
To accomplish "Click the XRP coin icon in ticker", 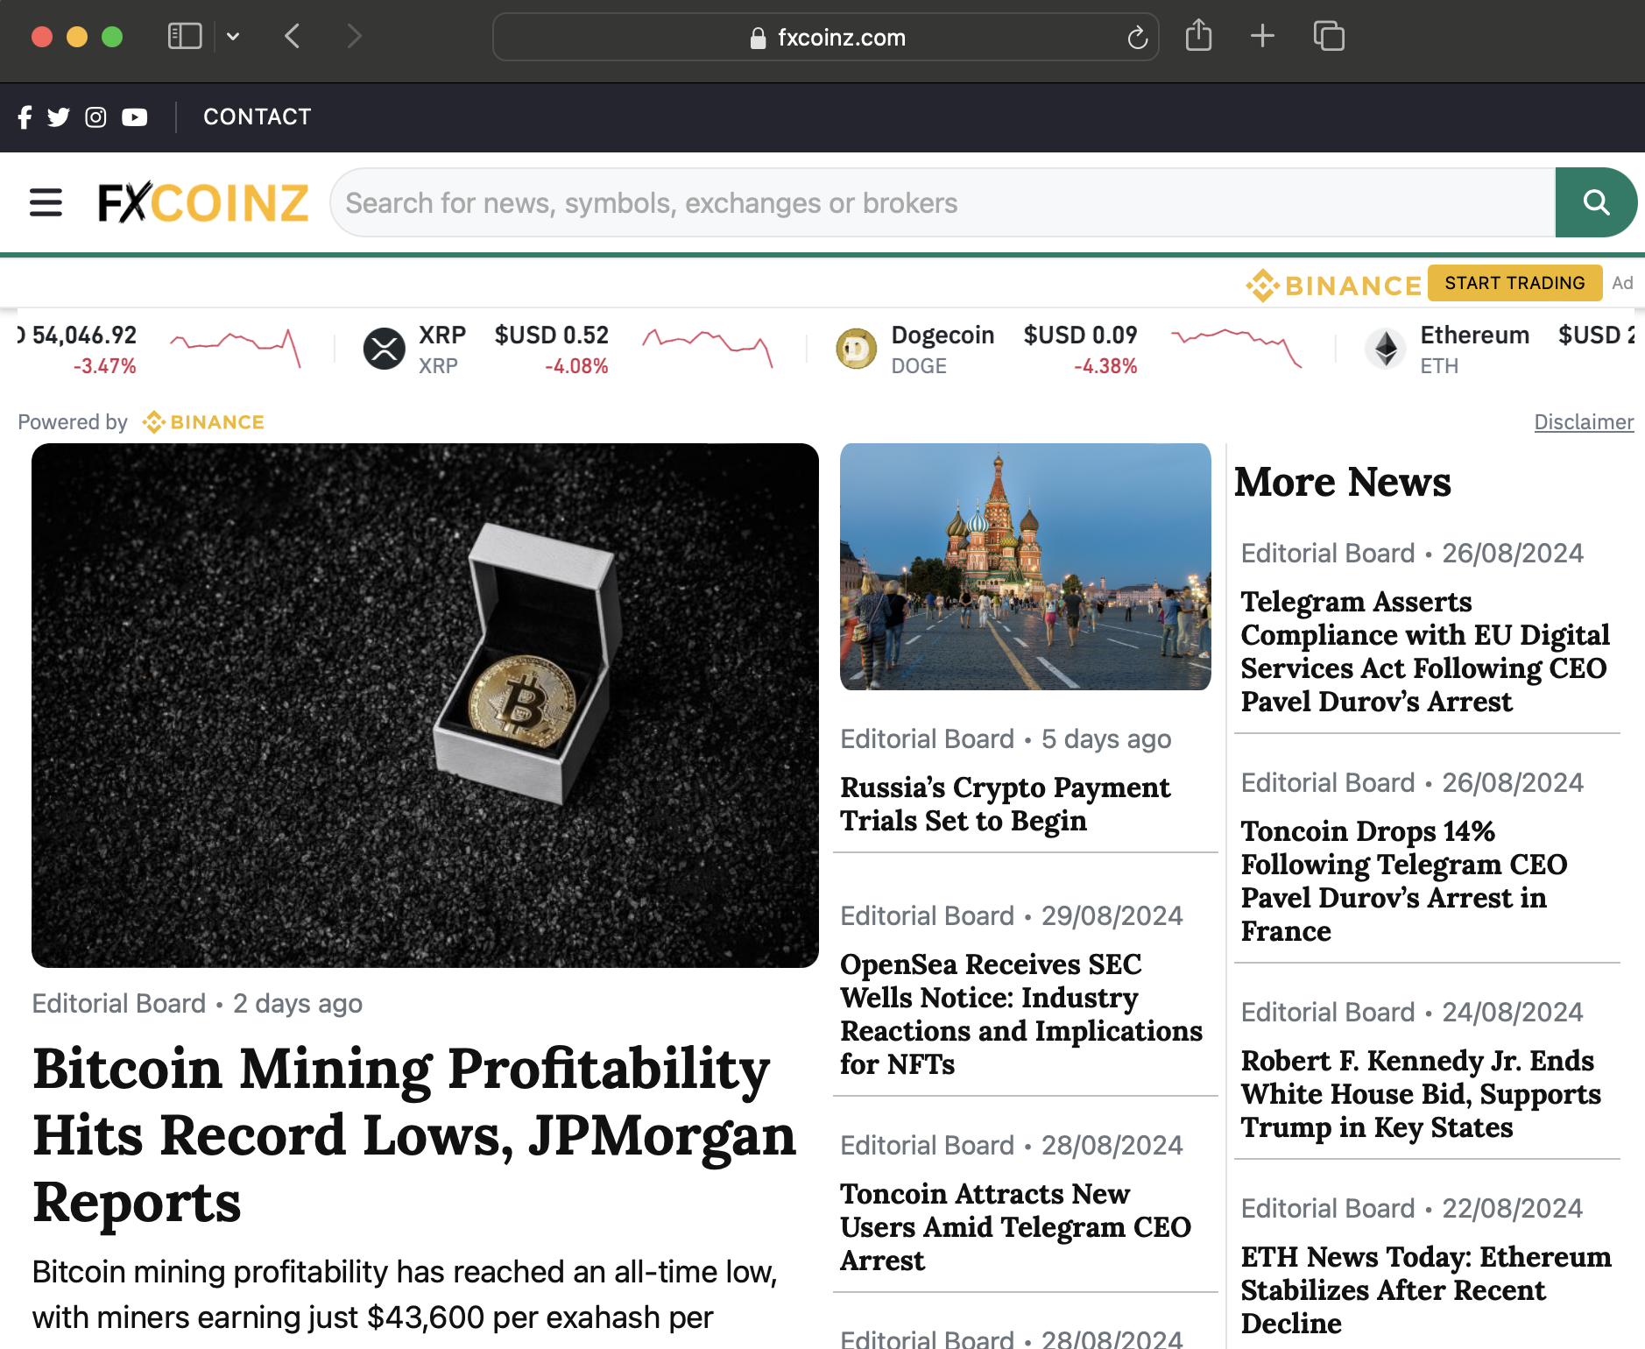I will pos(384,349).
